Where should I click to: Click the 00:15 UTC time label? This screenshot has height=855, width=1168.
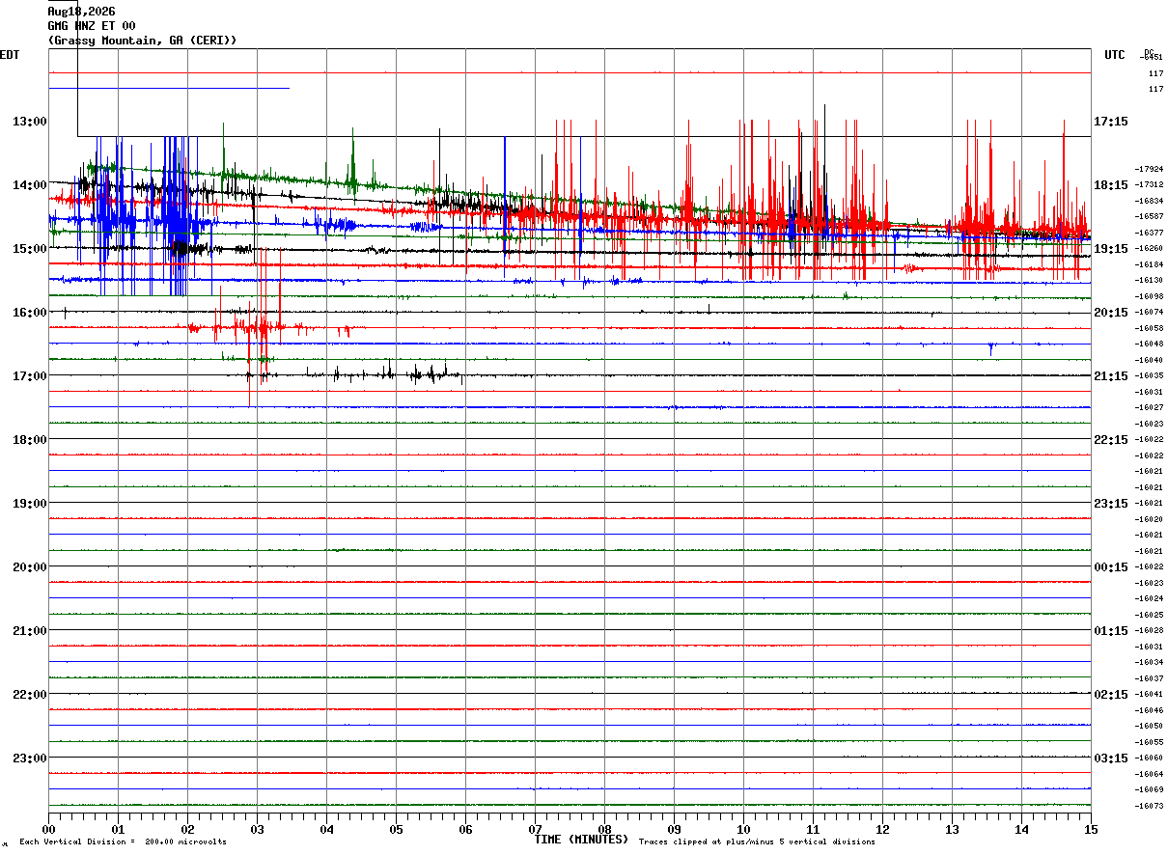(x=1110, y=567)
